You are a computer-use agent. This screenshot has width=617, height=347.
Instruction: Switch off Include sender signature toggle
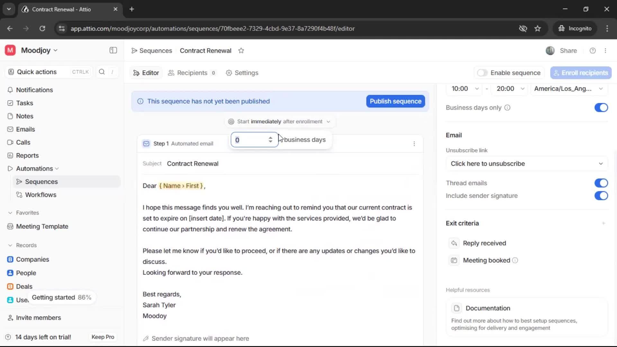[x=601, y=196]
